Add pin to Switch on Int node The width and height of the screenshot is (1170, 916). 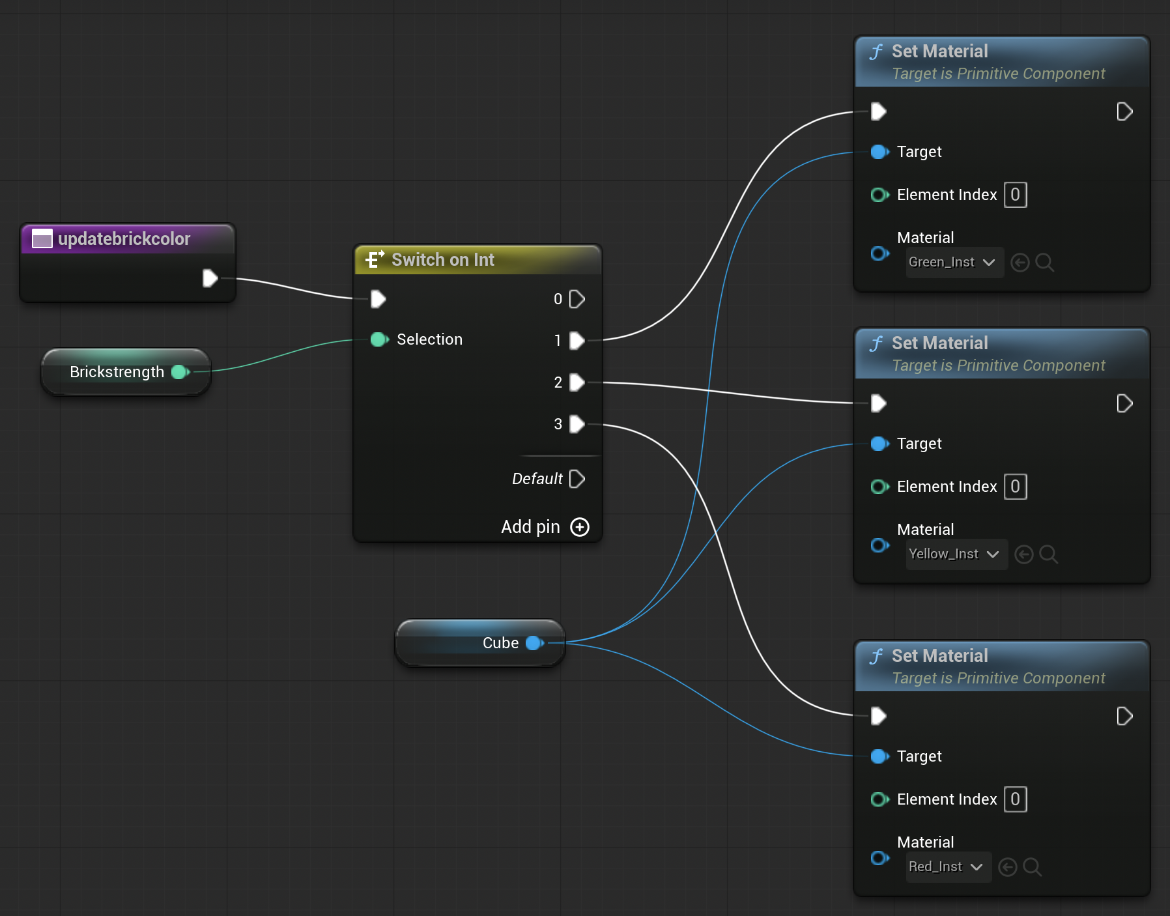(545, 526)
